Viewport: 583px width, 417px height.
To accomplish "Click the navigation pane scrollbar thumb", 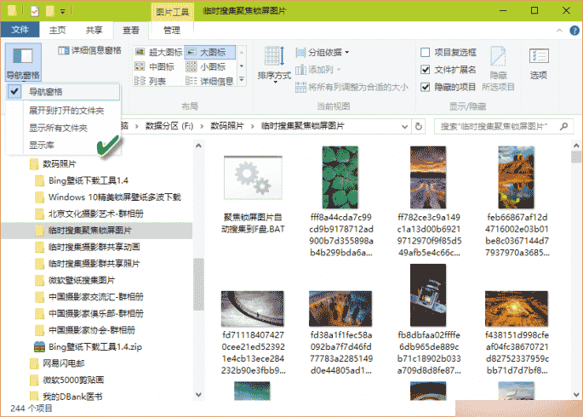I will (x=198, y=284).
